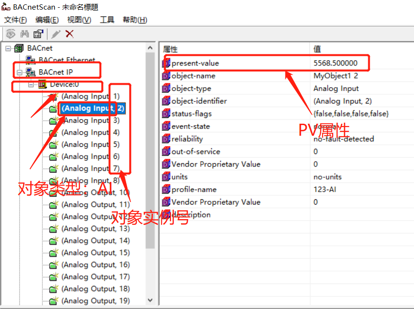
Task: Select (Analog Input, 4) tree item
Action: click(x=91, y=132)
